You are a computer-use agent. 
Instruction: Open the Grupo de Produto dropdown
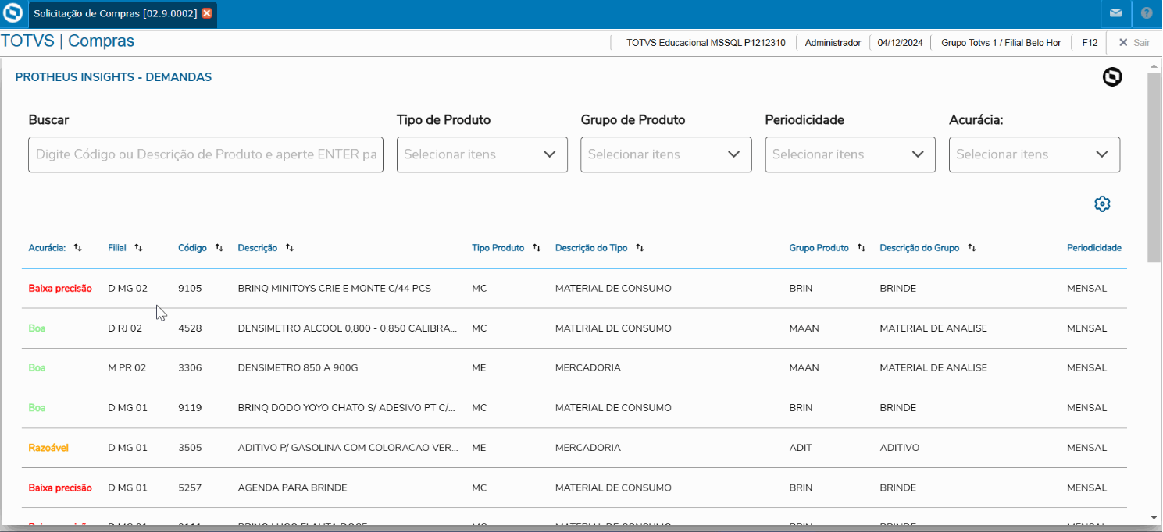(665, 154)
